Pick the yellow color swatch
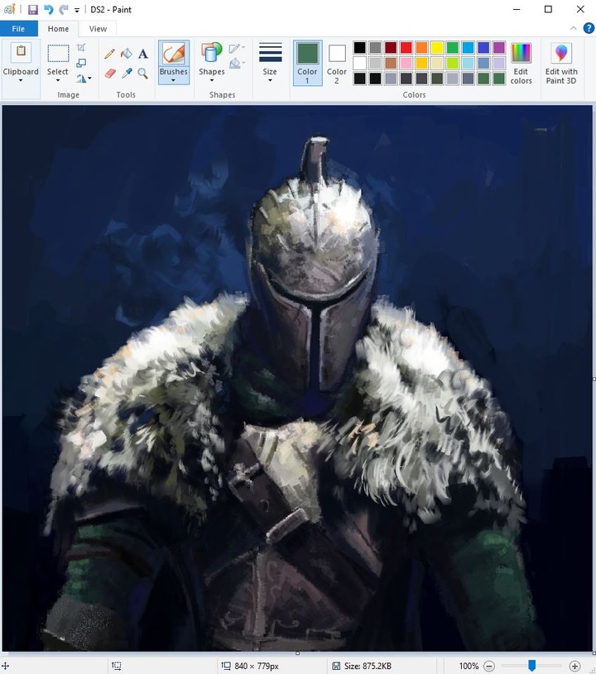Screen dimensions: 596x674 point(437,47)
